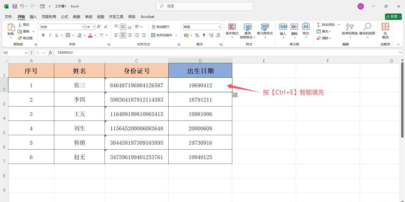Switch to the 公式 (Formulas) tab
The width and height of the screenshot is (405, 202).
[65, 16]
